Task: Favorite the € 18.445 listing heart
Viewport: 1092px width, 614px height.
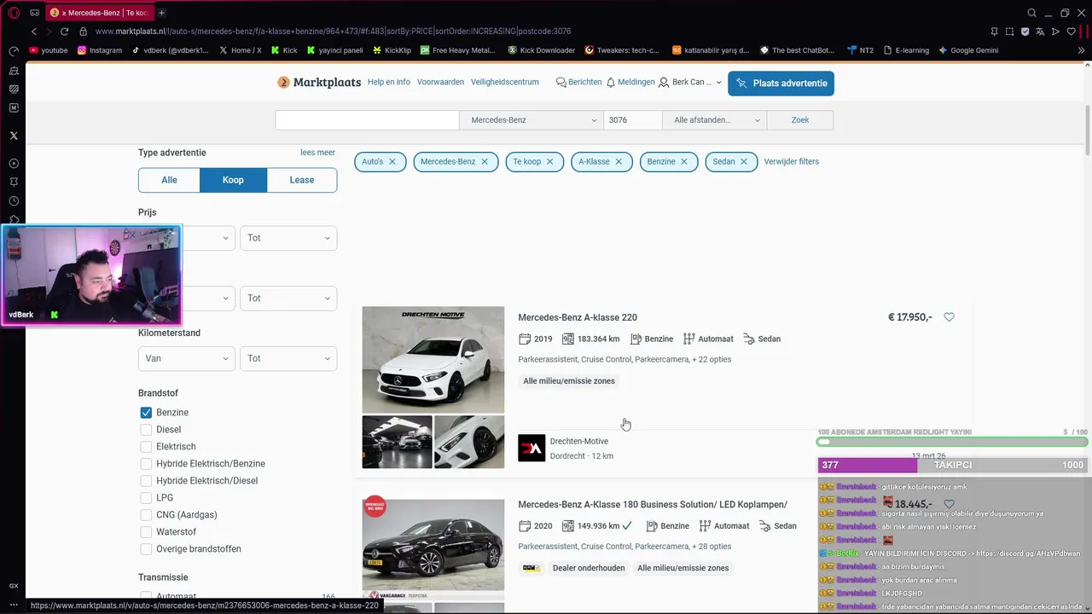Action: [x=949, y=504]
